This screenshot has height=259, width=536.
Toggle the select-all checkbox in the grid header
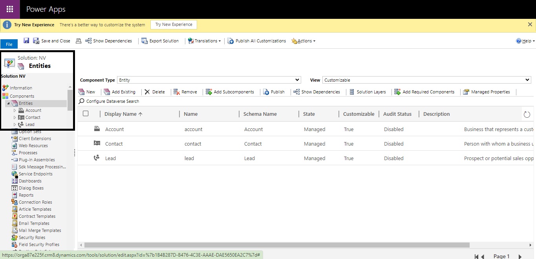coord(85,114)
